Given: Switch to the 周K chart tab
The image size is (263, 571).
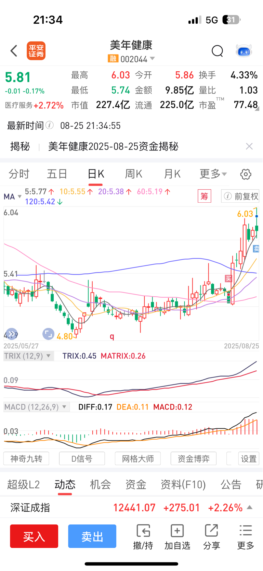Looking at the screenshot, I should [x=134, y=174].
